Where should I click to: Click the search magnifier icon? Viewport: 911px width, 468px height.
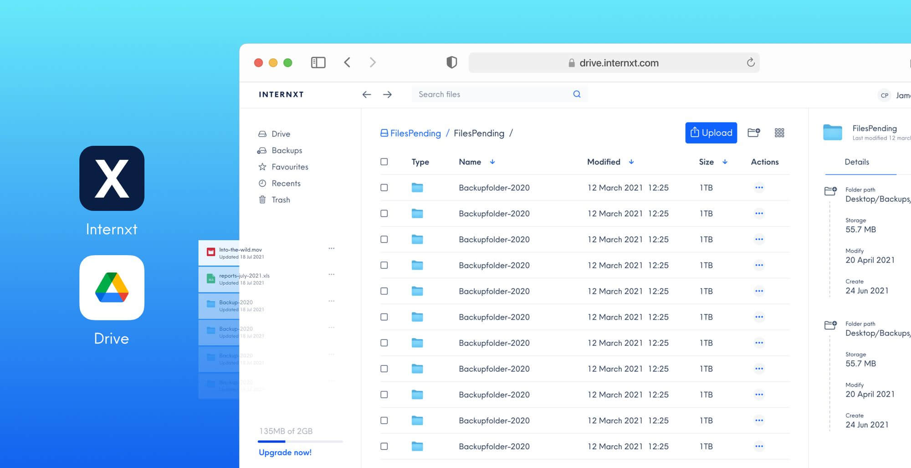tap(577, 94)
